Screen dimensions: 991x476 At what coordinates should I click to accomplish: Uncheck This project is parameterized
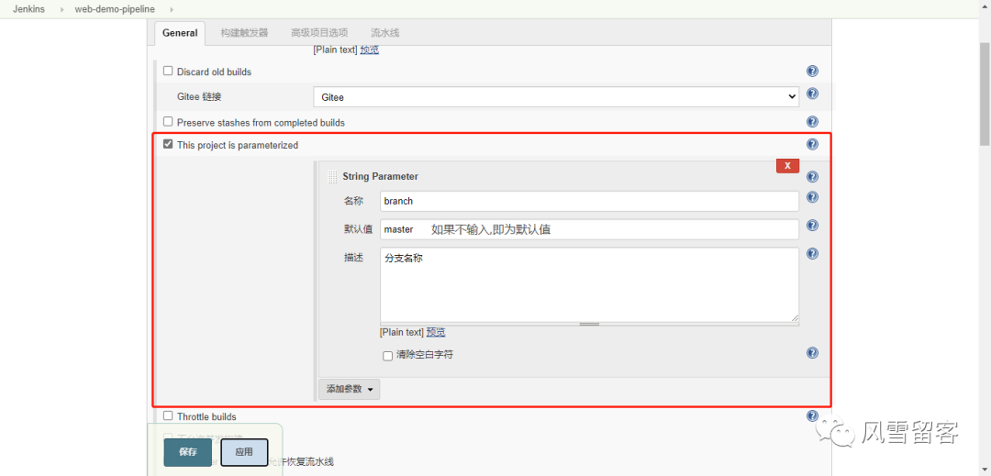(168, 144)
